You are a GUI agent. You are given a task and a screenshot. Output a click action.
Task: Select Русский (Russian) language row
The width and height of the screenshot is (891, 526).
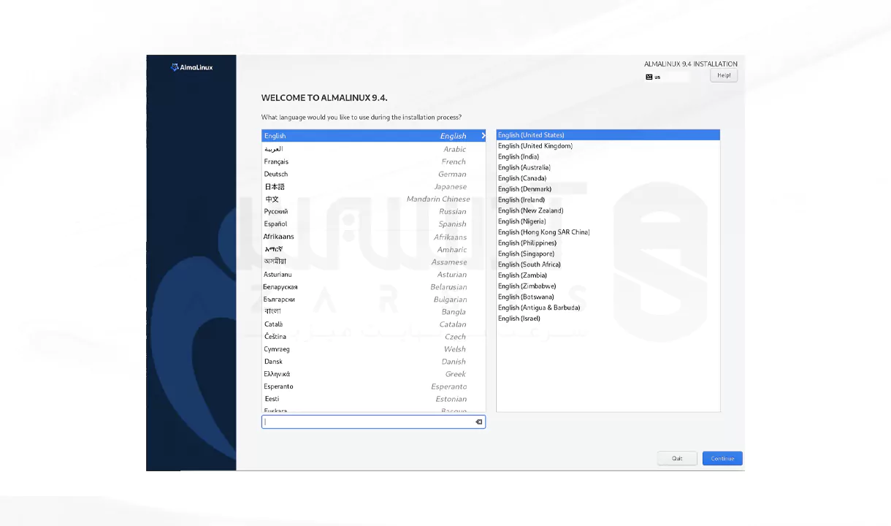[373, 211]
